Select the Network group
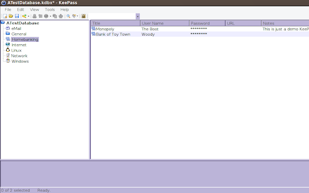The image size is (309, 193). tap(19, 56)
